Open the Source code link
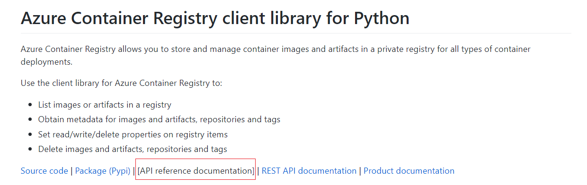The height and width of the screenshot is (185, 587). (x=44, y=171)
